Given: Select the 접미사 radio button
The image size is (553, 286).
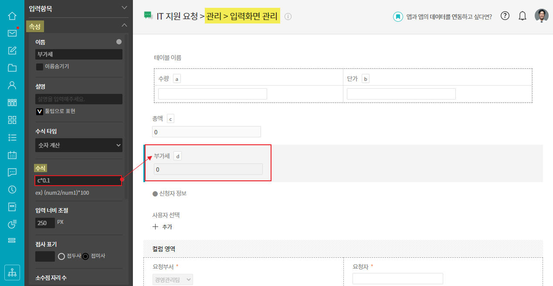Looking at the screenshot, I should tap(85, 256).
